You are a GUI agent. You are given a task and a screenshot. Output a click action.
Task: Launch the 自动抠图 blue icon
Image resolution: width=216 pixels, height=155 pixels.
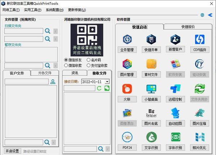coord(175,113)
